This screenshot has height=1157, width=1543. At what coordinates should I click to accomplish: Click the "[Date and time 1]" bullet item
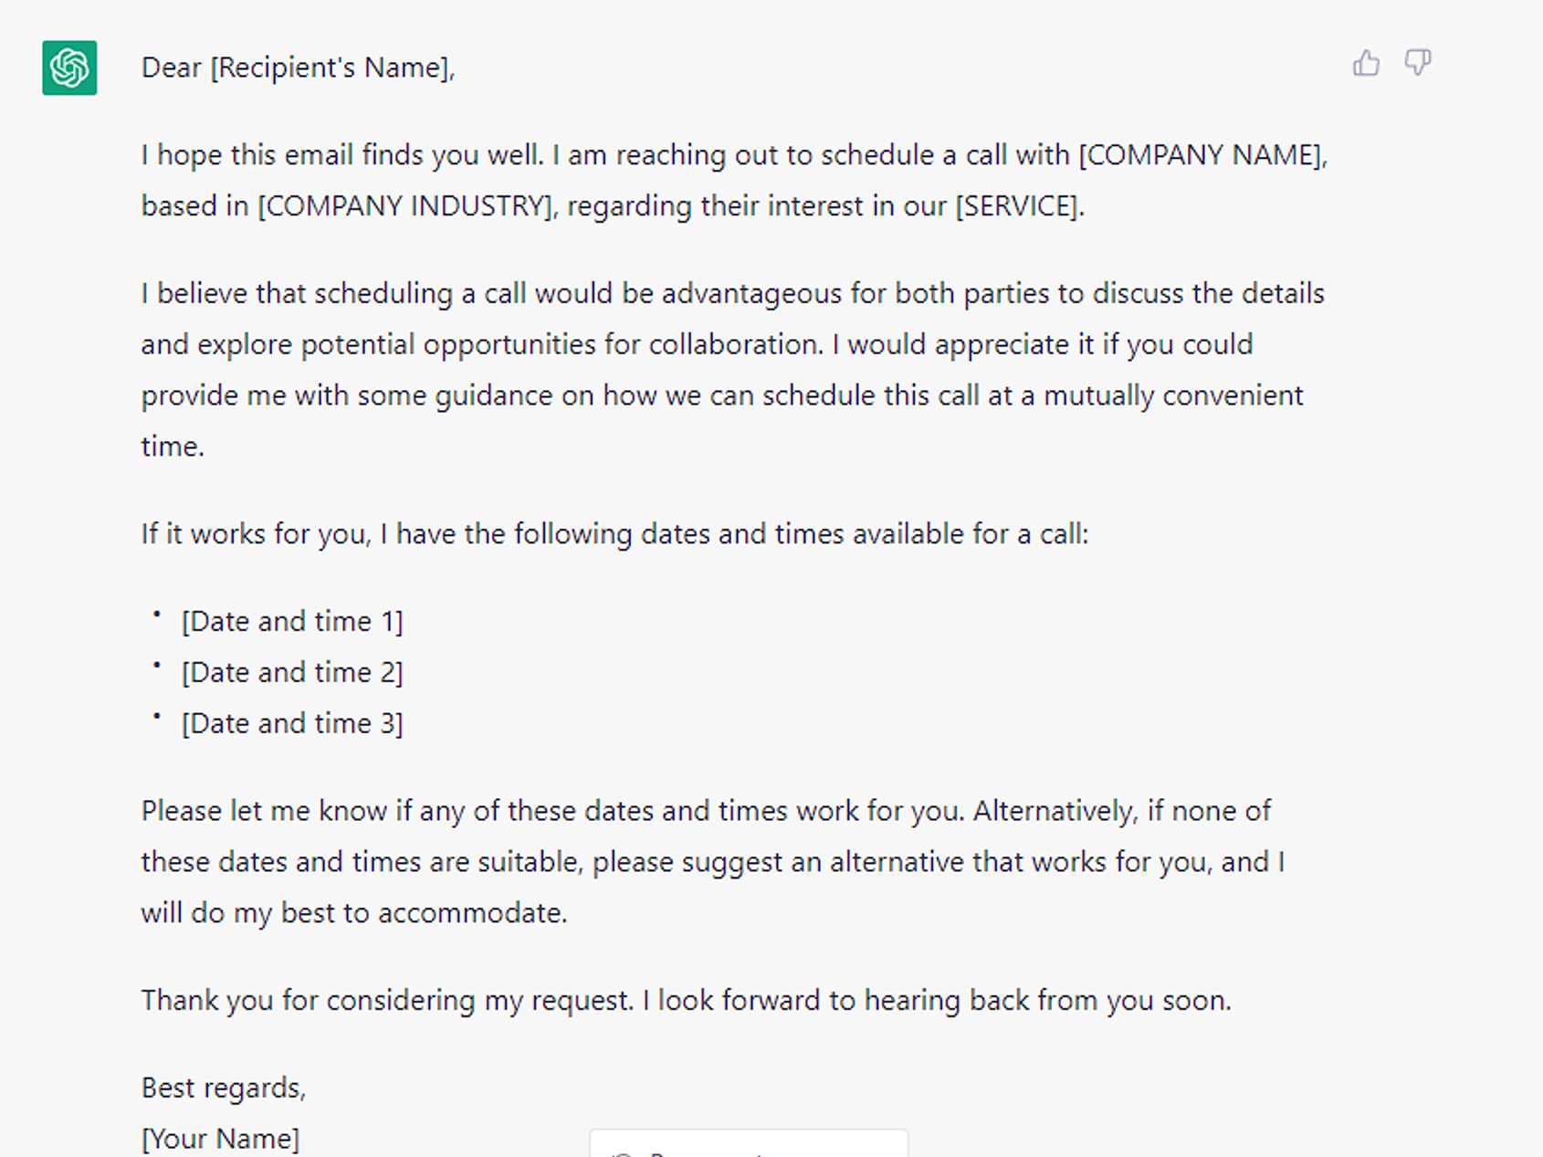[292, 622]
